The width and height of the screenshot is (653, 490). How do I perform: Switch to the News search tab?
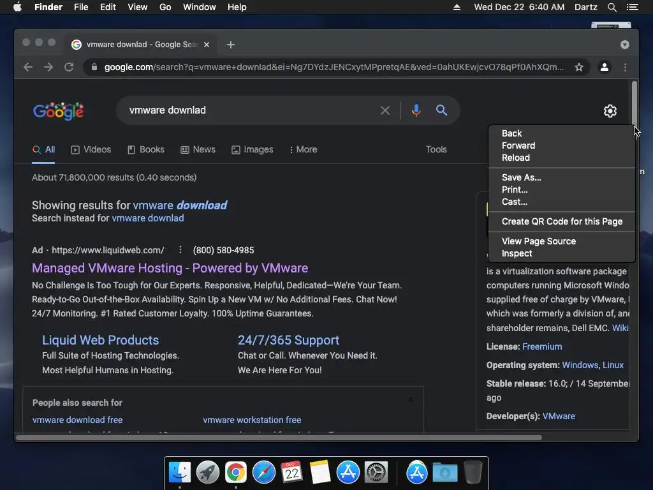click(198, 149)
